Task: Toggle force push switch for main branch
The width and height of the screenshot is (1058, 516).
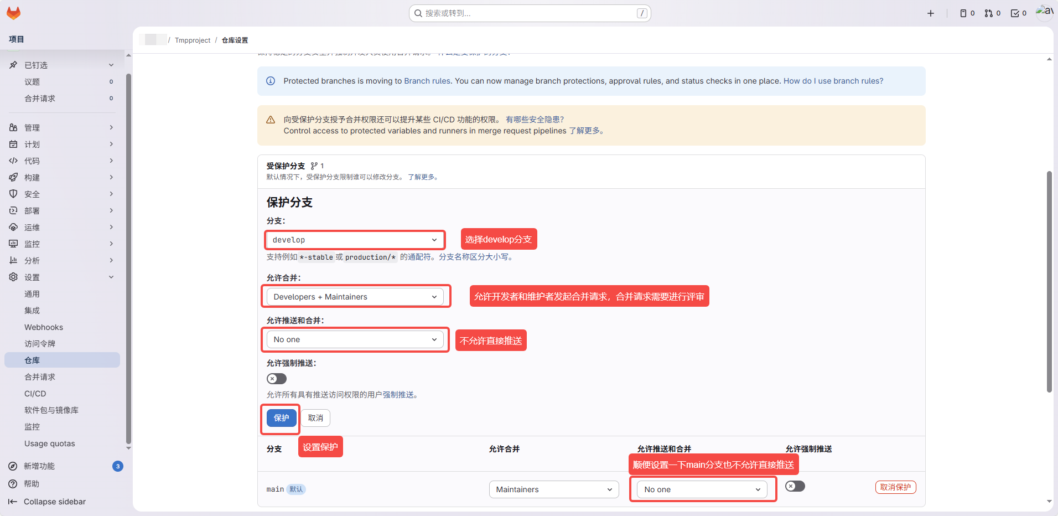Action: (x=795, y=486)
